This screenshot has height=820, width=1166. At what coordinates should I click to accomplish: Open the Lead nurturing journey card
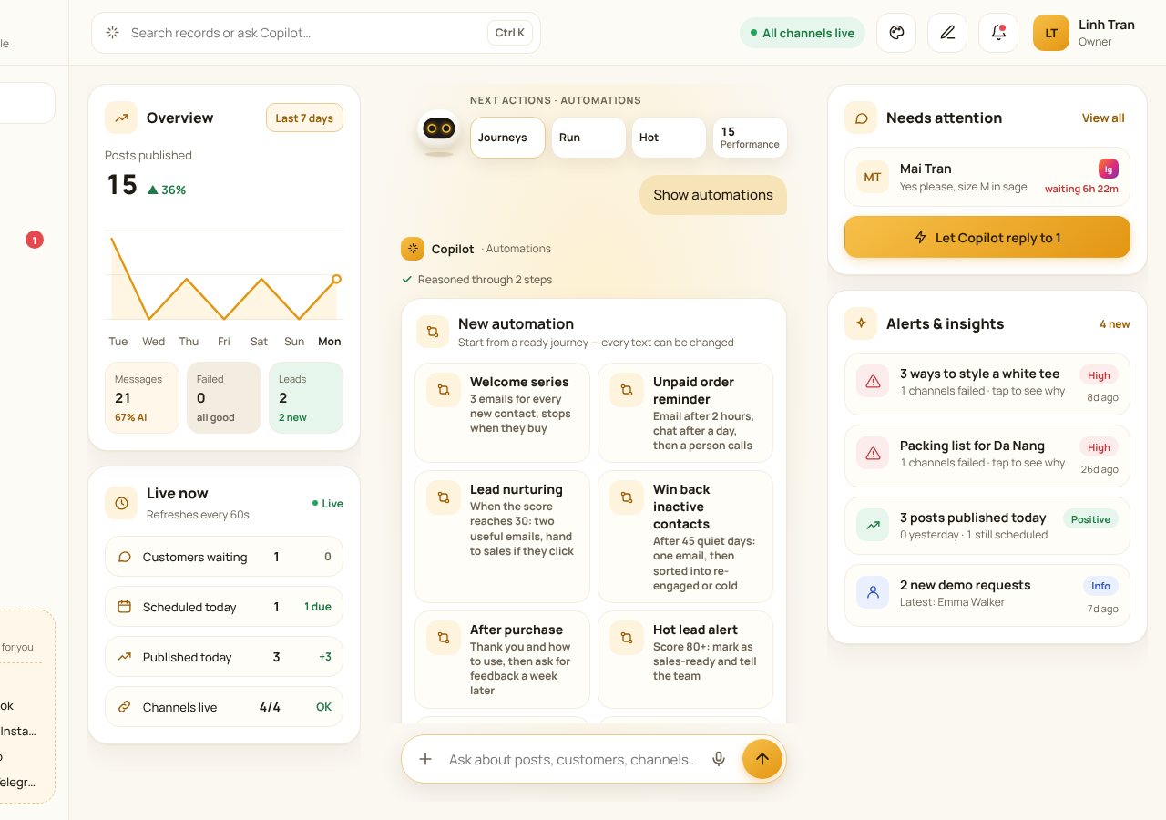[502, 537]
